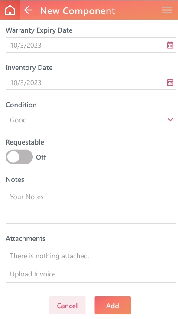This screenshot has height=319, width=178.
Task: Open Warranty Expiry Date calendar icon
Action: (170, 45)
